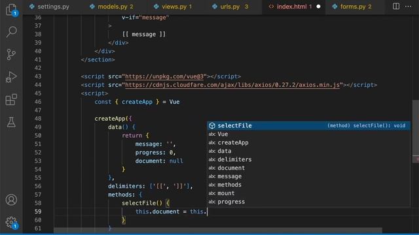Click 'selectFile()' definition on line 58

click(x=142, y=203)
